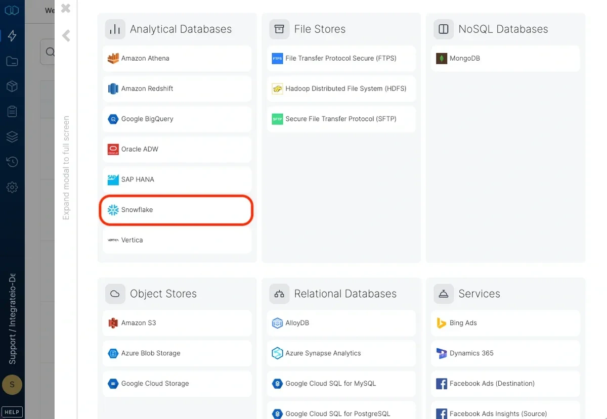The width and height of the screenshot is (607, 419).
Task: Click the MongoDB leaf logo icon
Action: (x=442, y=58)
